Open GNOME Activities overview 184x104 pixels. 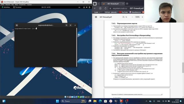[x=6, y=7]
